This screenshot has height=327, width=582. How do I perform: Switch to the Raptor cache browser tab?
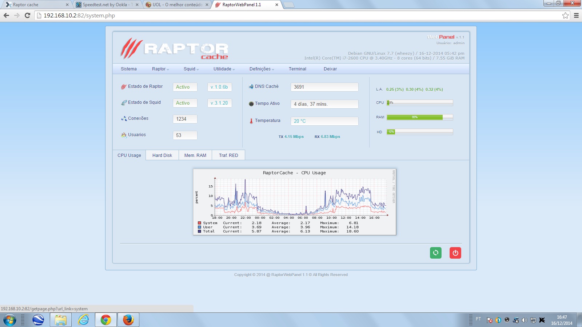pyautogui.click(x=36, y=5)
